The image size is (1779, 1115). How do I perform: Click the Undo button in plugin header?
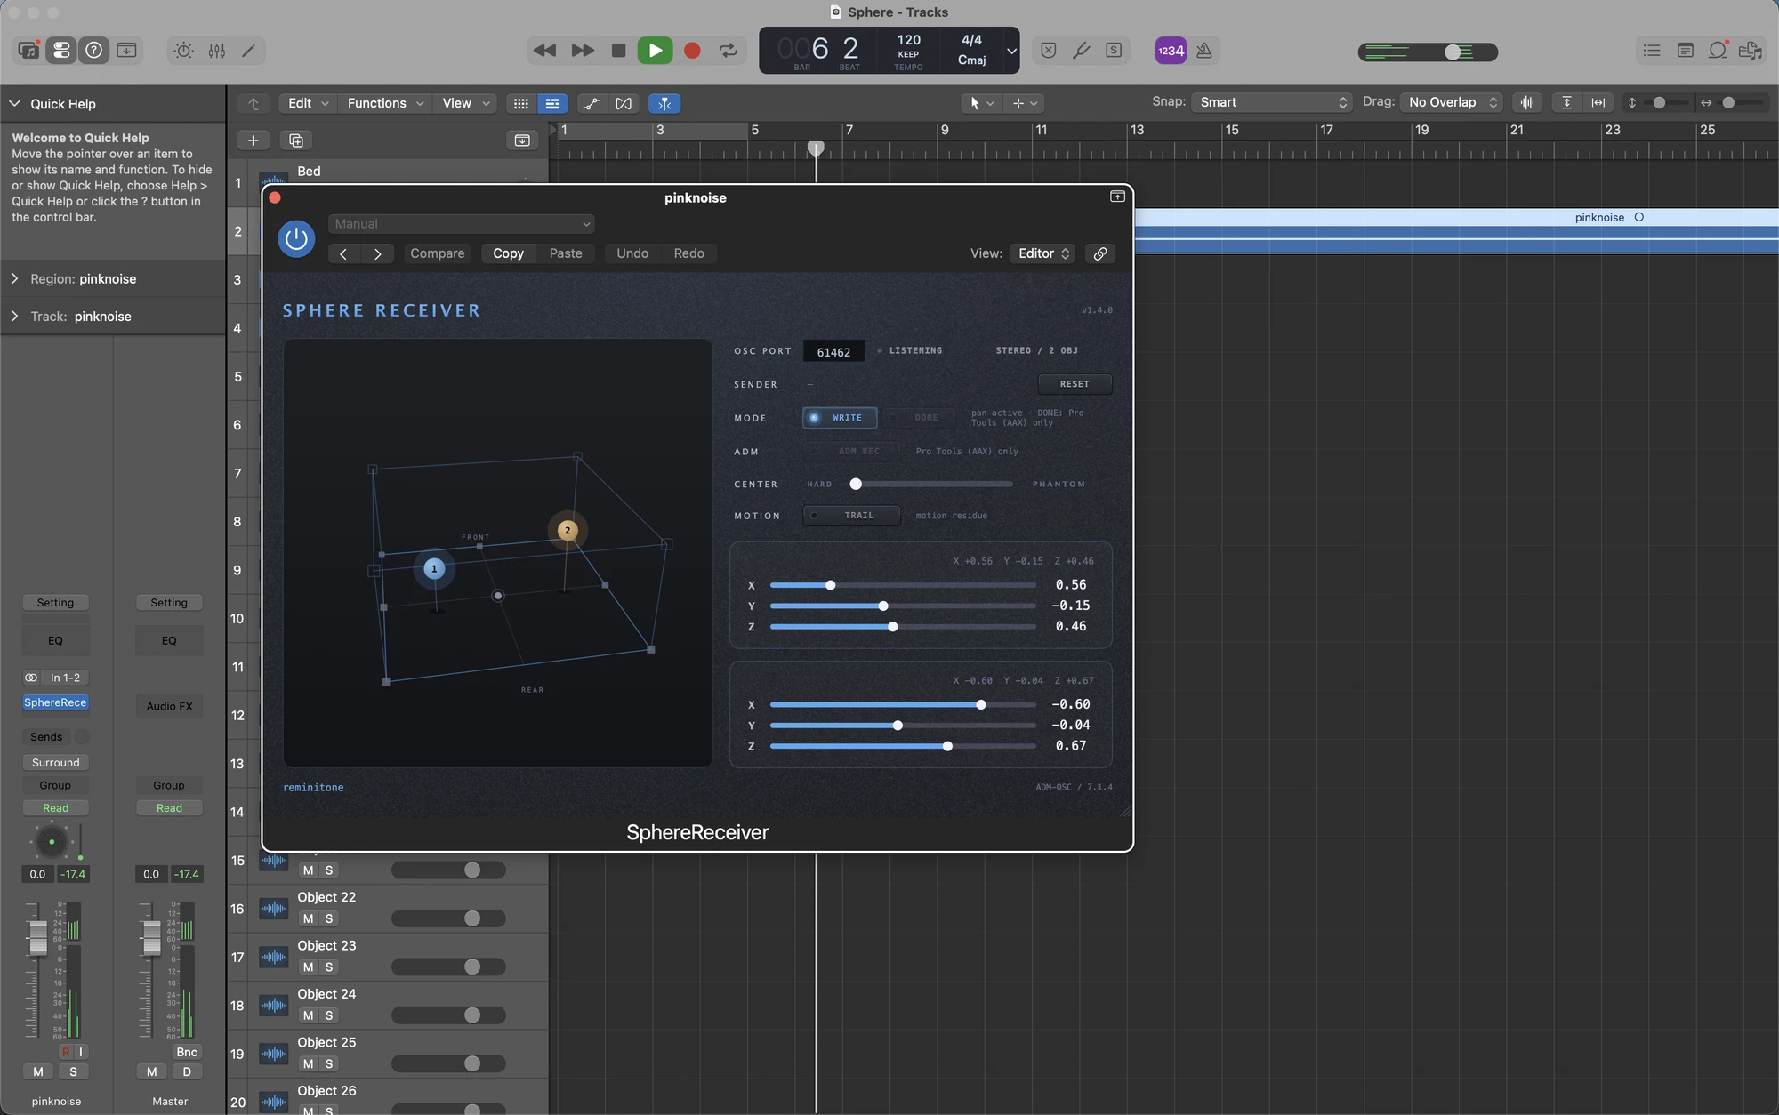point(632,253)
